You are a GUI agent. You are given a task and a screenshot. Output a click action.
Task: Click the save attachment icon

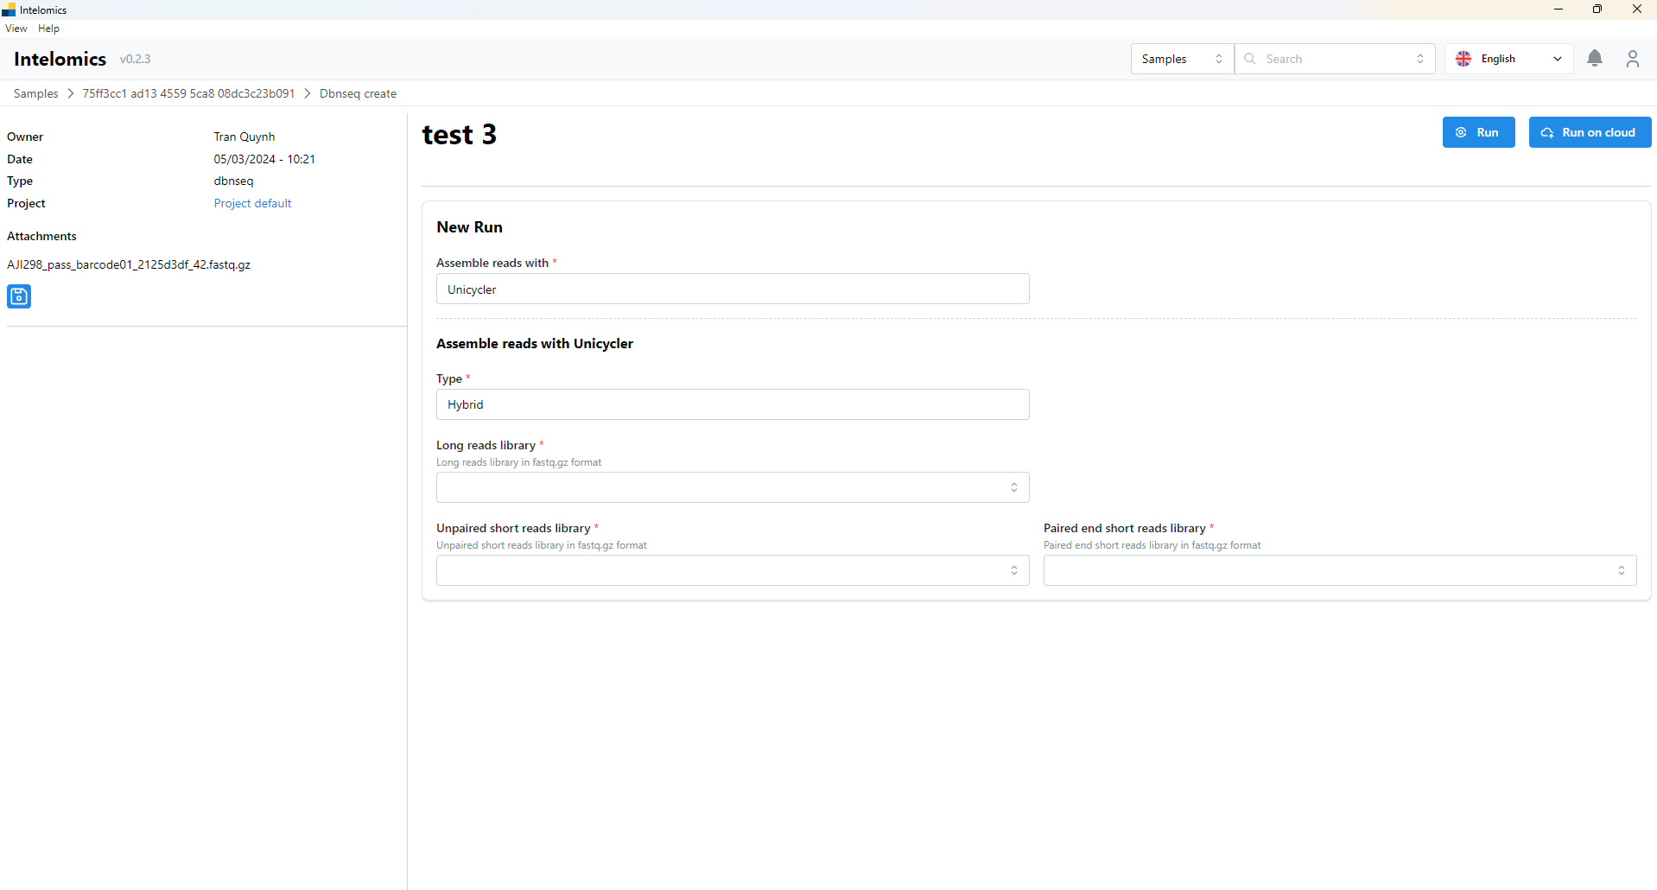click(19, 296)
